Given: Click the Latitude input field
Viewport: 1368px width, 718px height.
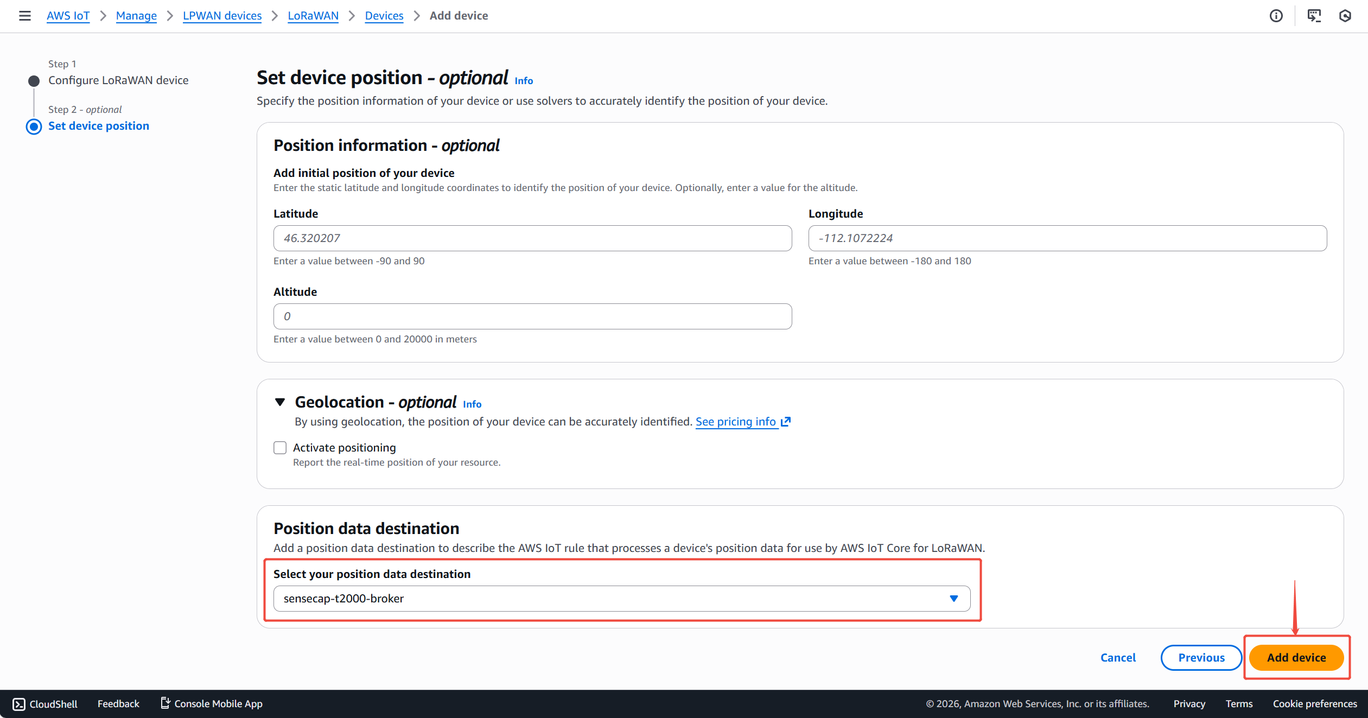Looking at the screenshot, I should tap(532, 238).
